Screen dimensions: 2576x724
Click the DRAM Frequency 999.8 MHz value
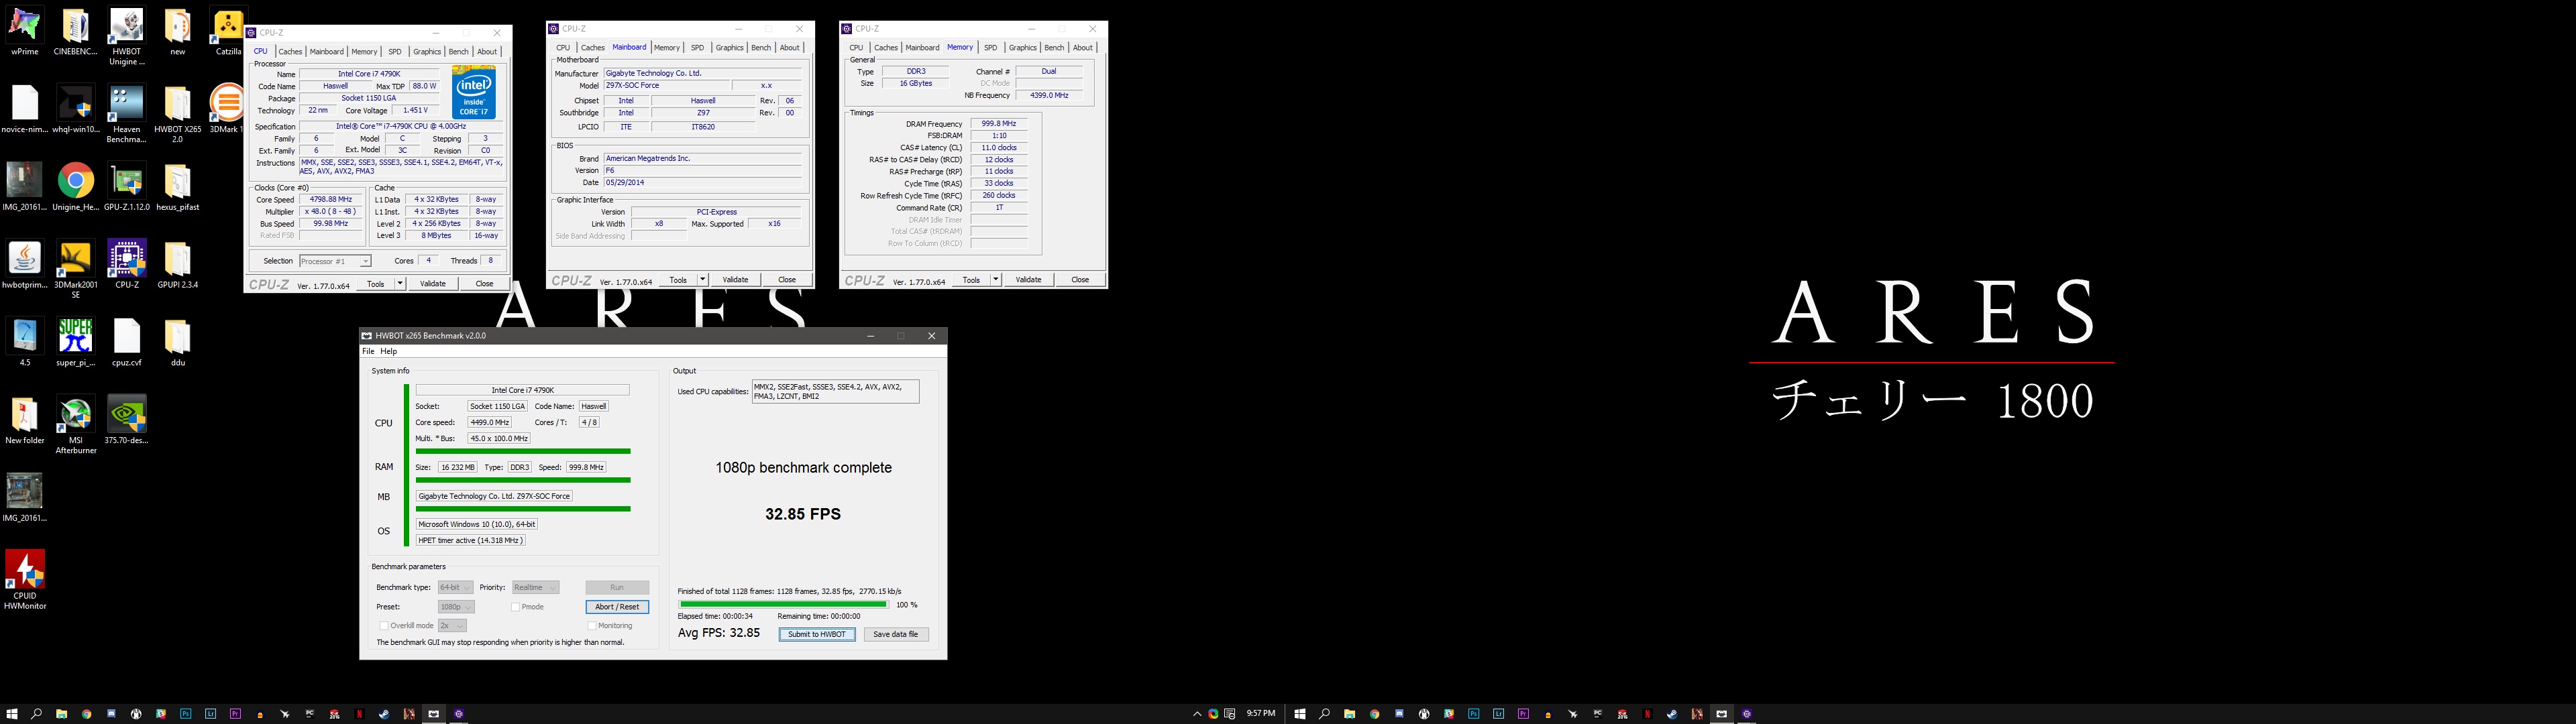999,124
